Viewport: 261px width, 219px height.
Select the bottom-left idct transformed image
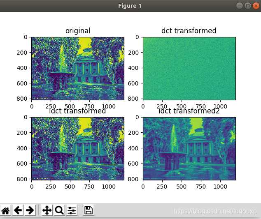78,149
